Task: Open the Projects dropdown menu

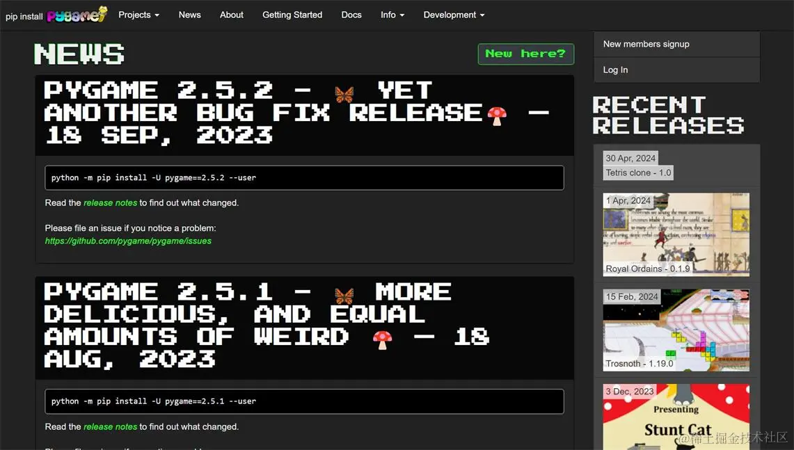Action: click(x=138, y=15)
